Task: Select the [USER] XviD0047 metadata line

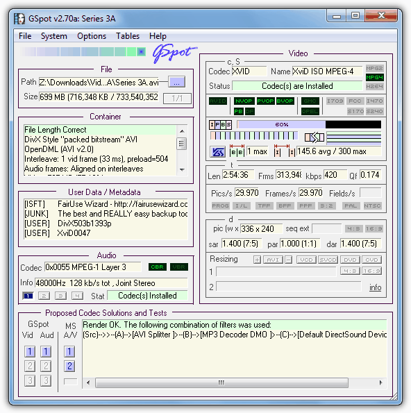Action: coord(106,233)
